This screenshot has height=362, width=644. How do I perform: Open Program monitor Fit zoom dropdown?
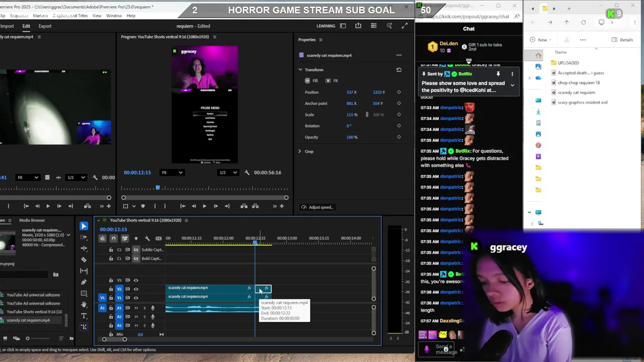point(172,172)
